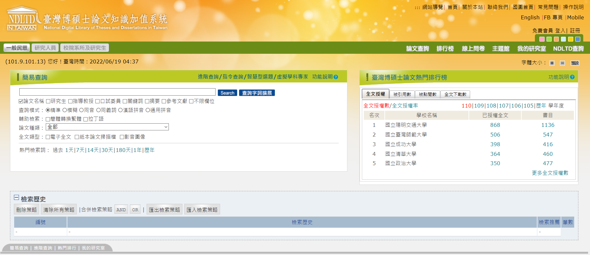
Task: Pick the dark blue theme swatch
Action: tap(578, 39)
